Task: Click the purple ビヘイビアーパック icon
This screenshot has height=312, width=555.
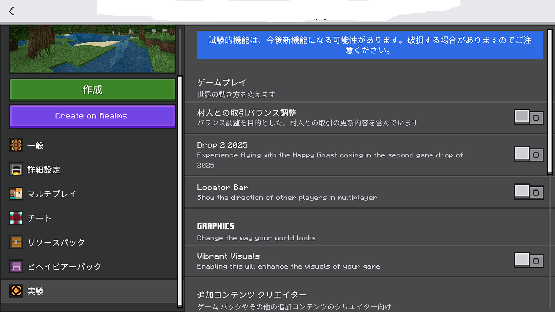Action: [x=16, y=266]
